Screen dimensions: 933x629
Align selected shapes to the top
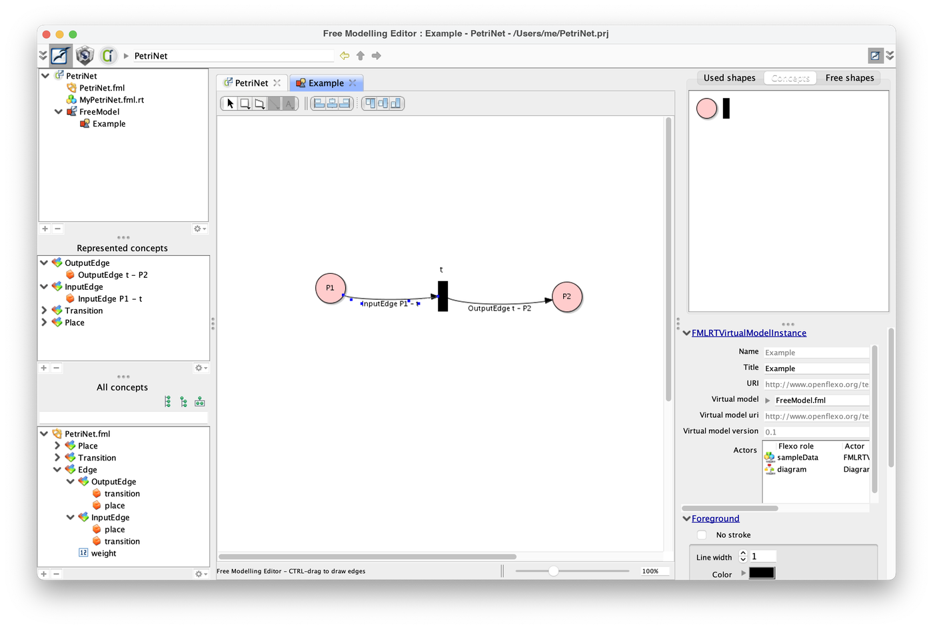370,103
